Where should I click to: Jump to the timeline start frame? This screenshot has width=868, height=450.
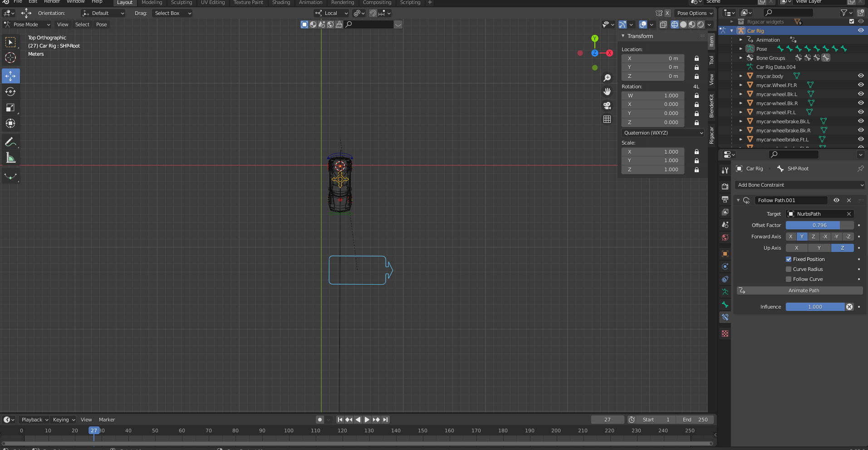pos(340,420)
